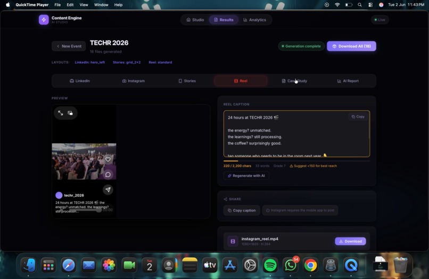Open QuickTime Player from the Dock

(351, 265)
